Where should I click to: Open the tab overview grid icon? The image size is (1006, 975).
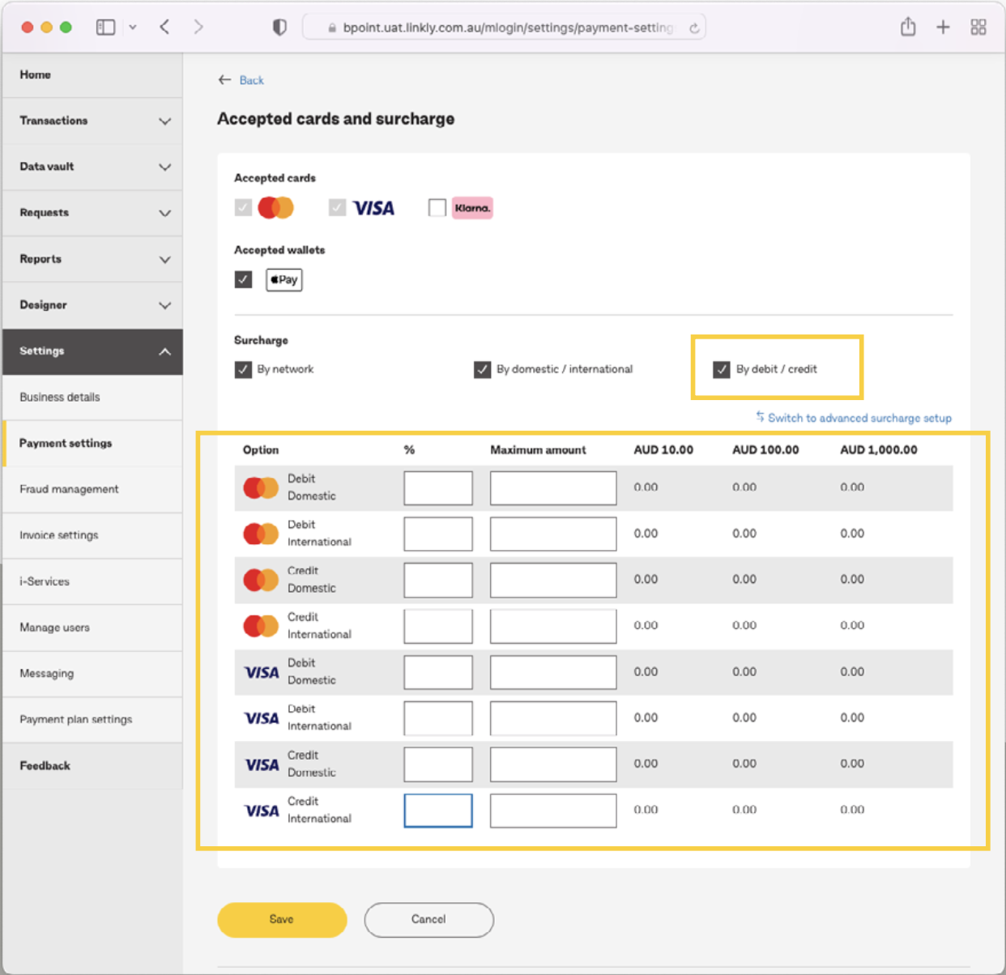coord(978,27)
